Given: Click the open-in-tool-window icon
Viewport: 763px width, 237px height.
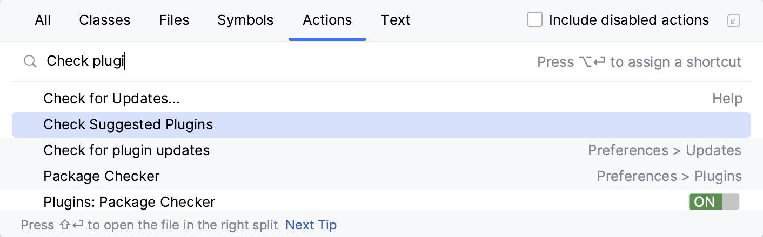Looking at the screenshot, I should (733, 20).
